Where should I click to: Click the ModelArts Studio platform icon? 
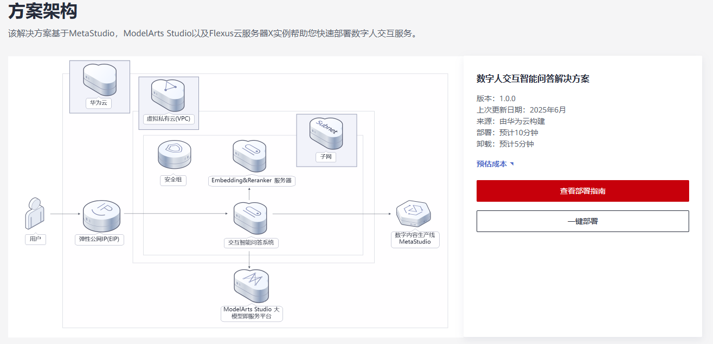coord(251,287)
